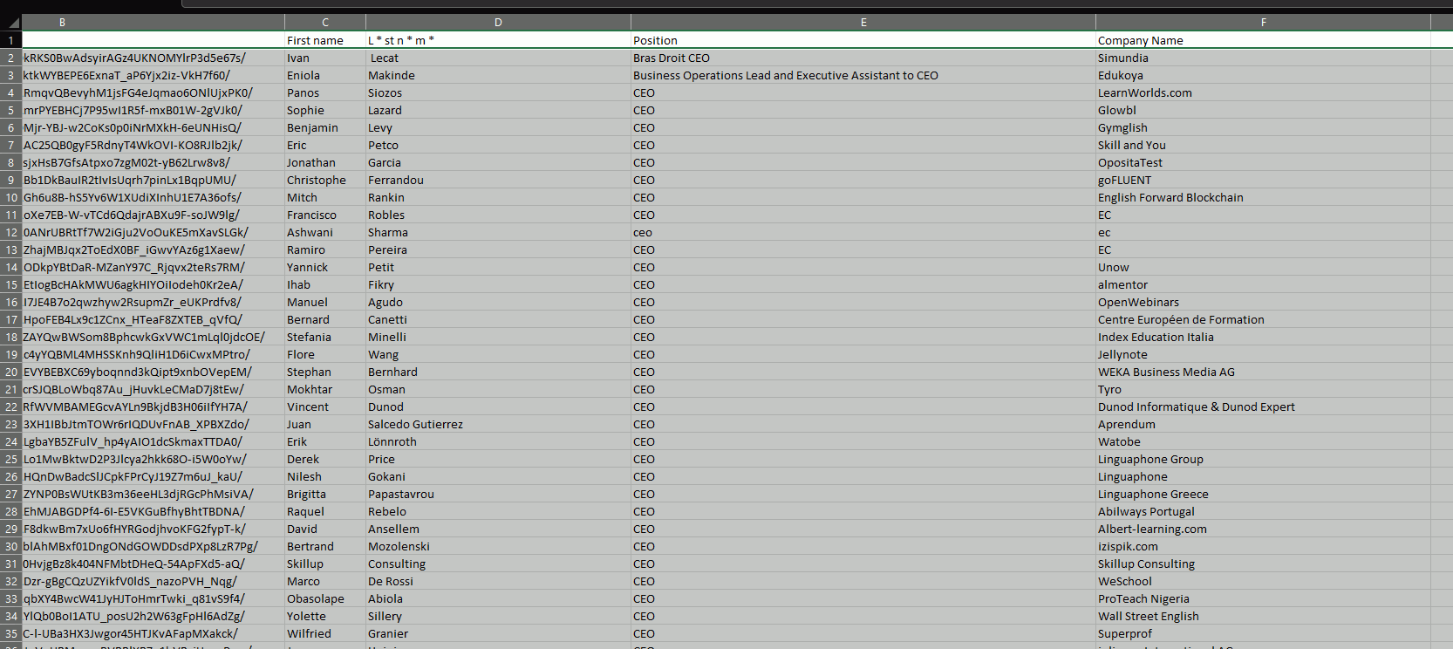1453x649 pixels.
Task: Click the 'L * st n * m *' header cell
Action: coord(498,40)
